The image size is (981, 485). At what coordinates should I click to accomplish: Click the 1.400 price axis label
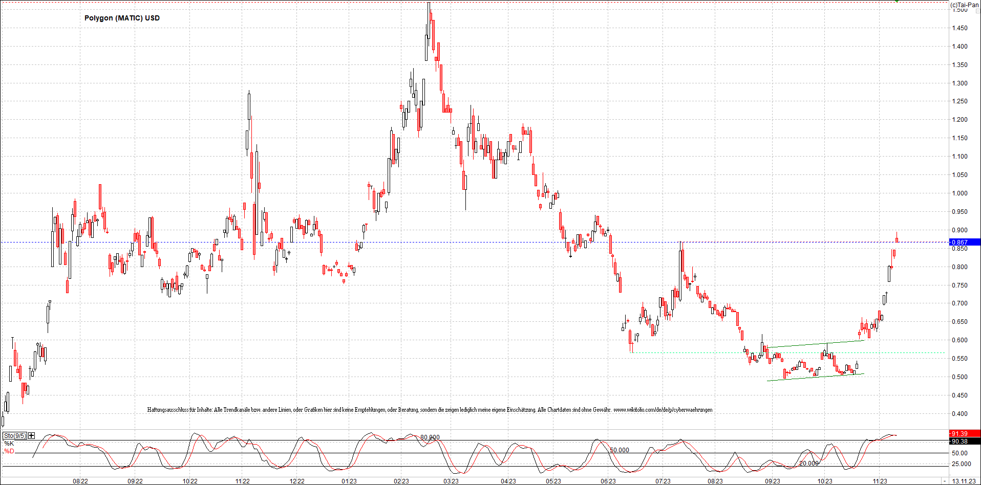click(960, 47)
